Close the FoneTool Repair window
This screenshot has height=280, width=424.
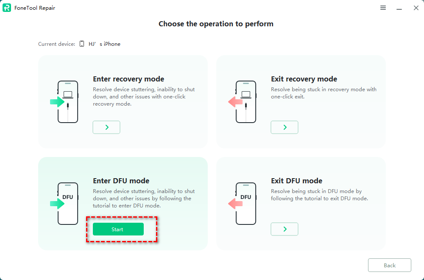[x=416, y=8]
